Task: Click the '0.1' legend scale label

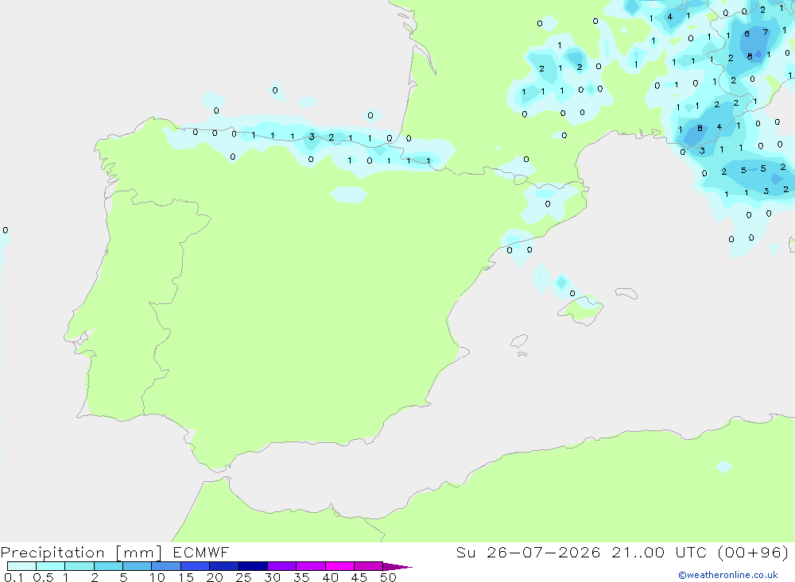Action: (x=14, y=577)
